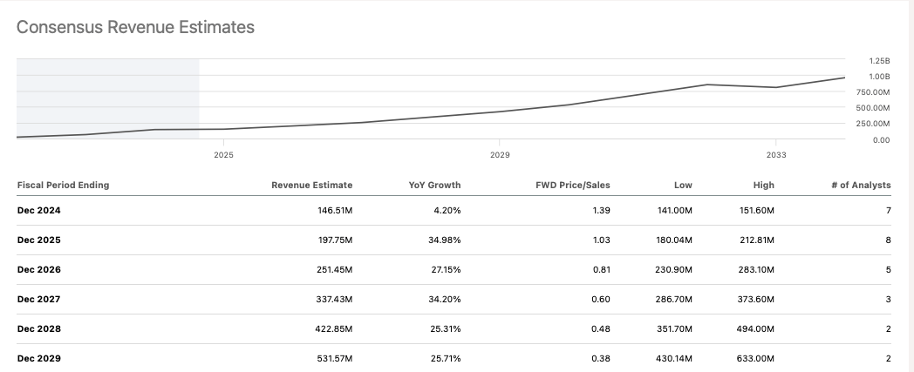Select the Dec 2025 row label
The width and height of the screenshot is (914, 372).
tap(39, 240)
